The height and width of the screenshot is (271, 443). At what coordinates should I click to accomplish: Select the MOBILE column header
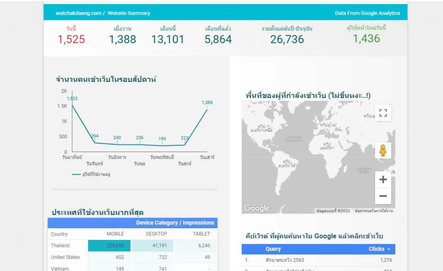[115, 234]
